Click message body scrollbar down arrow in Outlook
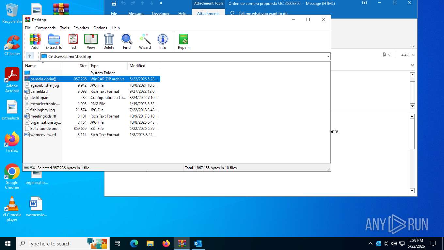 tap(412, 191)
